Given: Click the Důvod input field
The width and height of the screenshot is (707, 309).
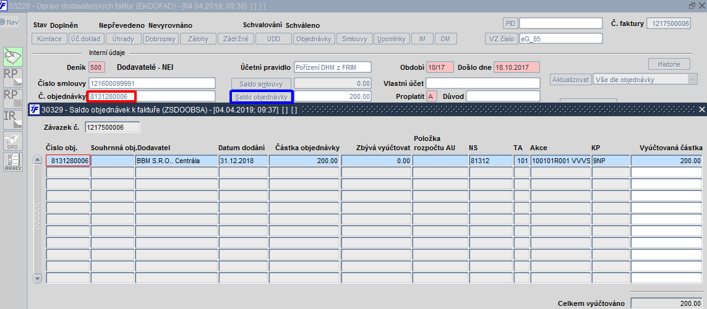Looking at the screenshot, I should point(503,96).
